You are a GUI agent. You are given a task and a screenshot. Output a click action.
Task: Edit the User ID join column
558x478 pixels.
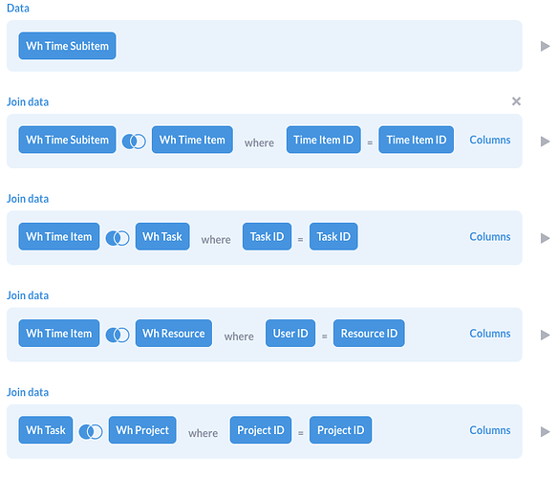pos(290,334)
